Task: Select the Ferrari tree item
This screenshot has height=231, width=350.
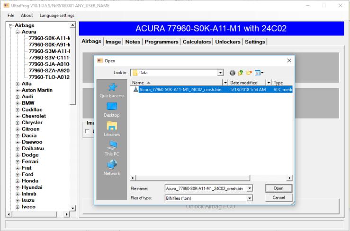Action: pyautogui.click(x=30, y=162)
